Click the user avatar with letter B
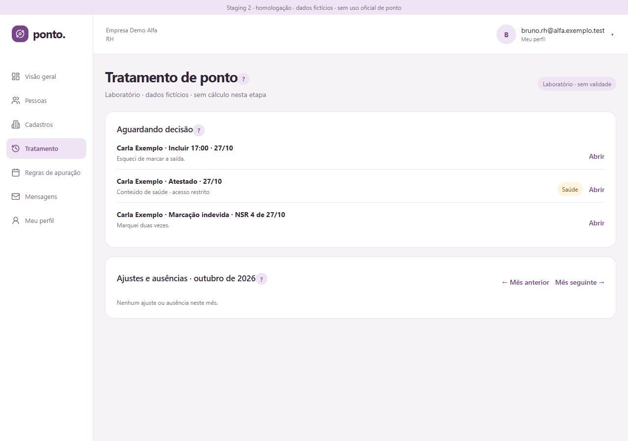Screen dimensions: 628x441 (x=506, y=34)
